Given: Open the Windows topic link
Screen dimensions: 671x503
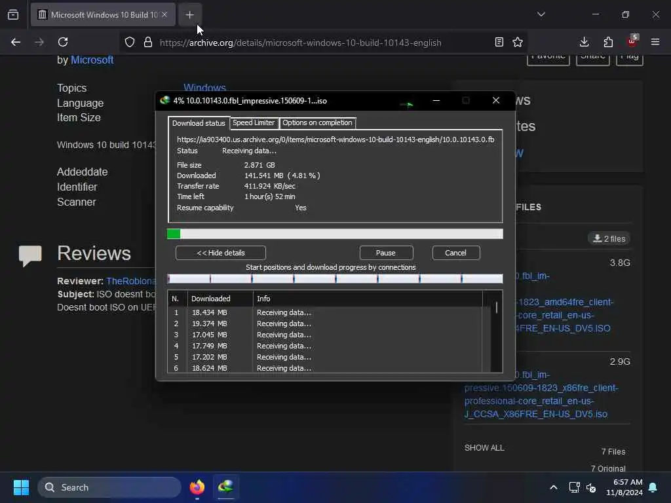Looking at the screenshot, I should click(x=204, y=88).
